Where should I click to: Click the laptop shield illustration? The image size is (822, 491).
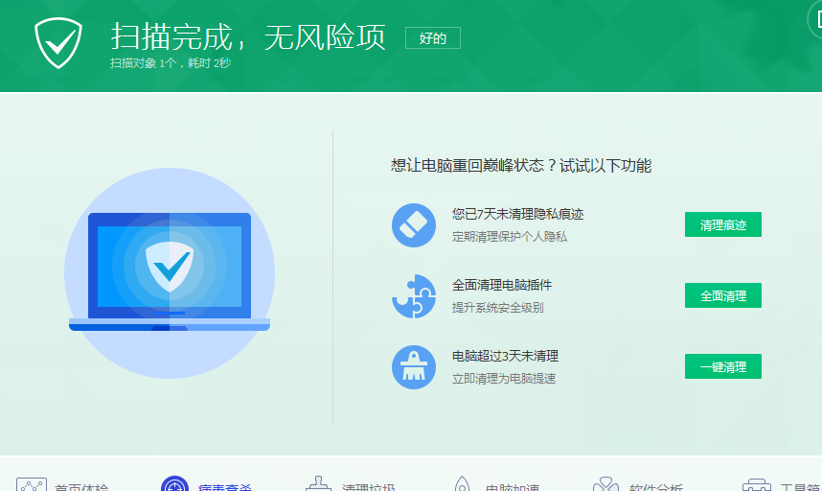(170, 272)
